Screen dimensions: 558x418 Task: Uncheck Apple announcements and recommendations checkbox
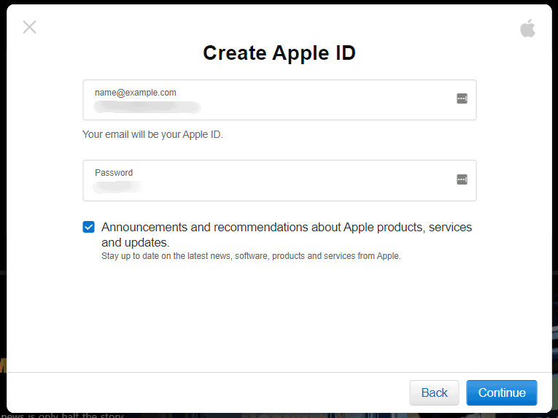point(88,227)
